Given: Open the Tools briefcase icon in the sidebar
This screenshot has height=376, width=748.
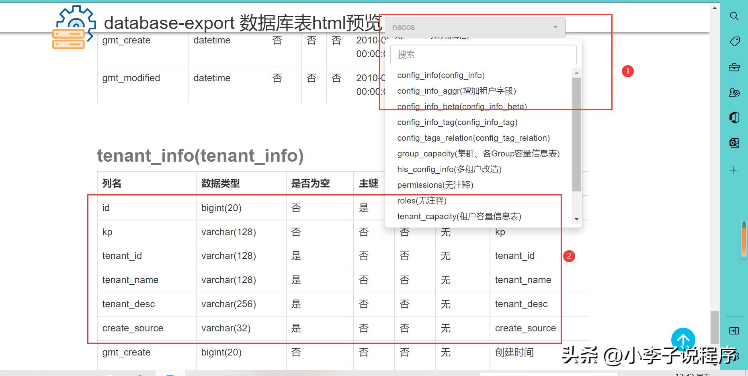Looking at the screenshot, I should (x=734, y=67).
